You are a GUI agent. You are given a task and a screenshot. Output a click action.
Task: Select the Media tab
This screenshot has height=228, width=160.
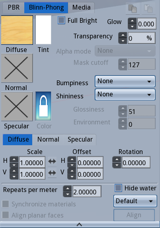[x=81, y=8]
